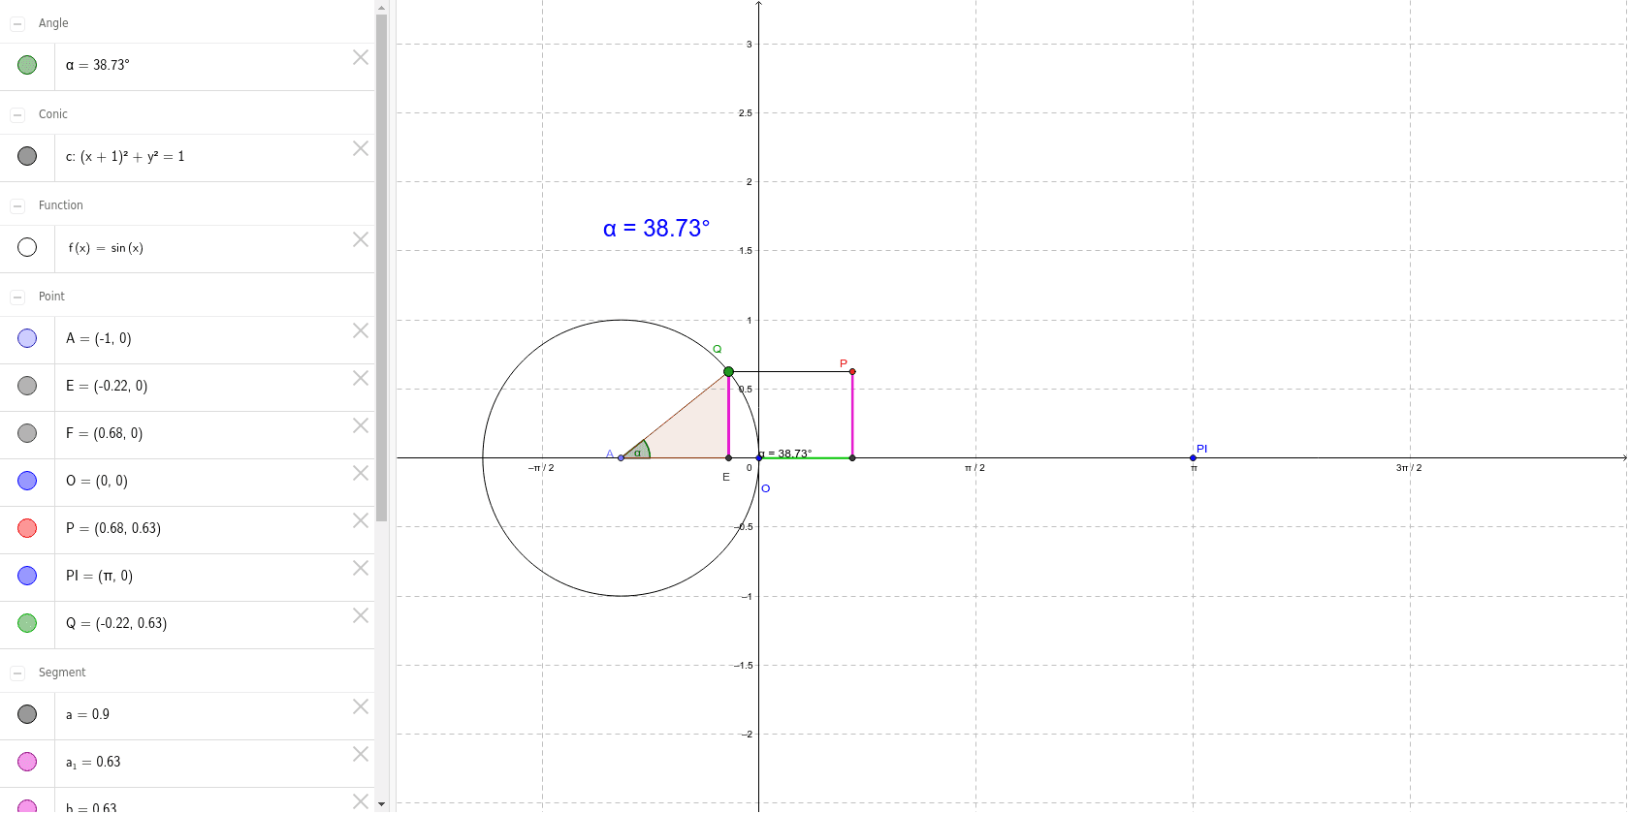
Task: Delete point PI row
Action: (361, 568)
